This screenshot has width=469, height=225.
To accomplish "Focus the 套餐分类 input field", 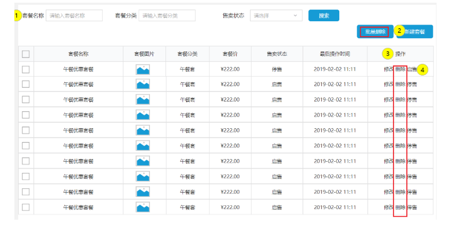I will pos(167,15).
